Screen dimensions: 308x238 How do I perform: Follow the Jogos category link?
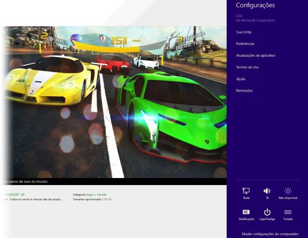click(90, 195)
